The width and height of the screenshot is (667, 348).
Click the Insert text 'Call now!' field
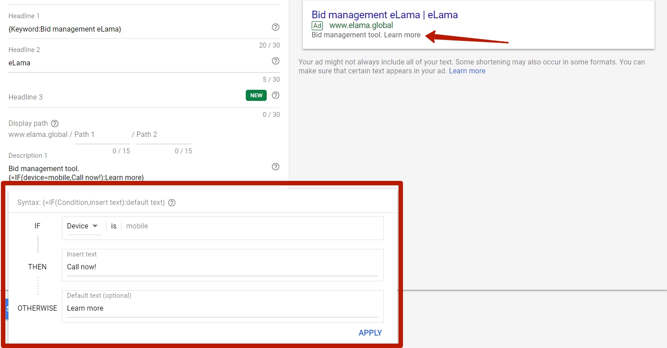[x=223, y=267]
